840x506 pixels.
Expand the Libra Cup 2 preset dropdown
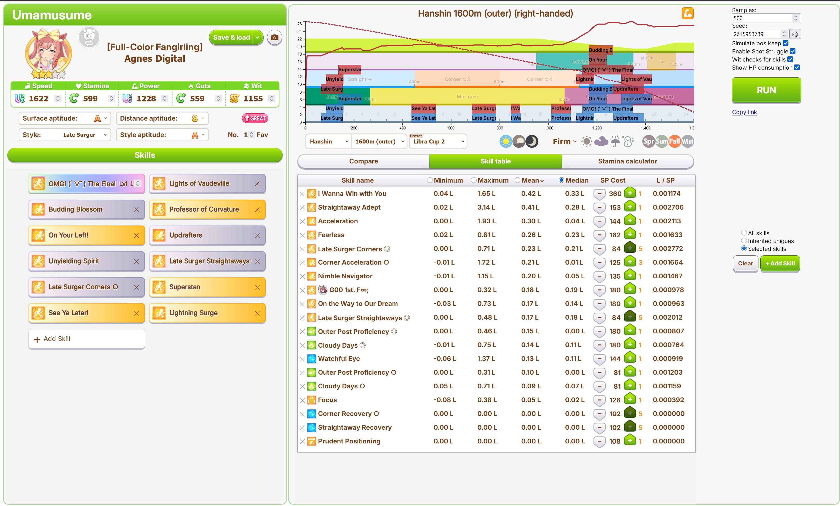click(x=438, y=141)
